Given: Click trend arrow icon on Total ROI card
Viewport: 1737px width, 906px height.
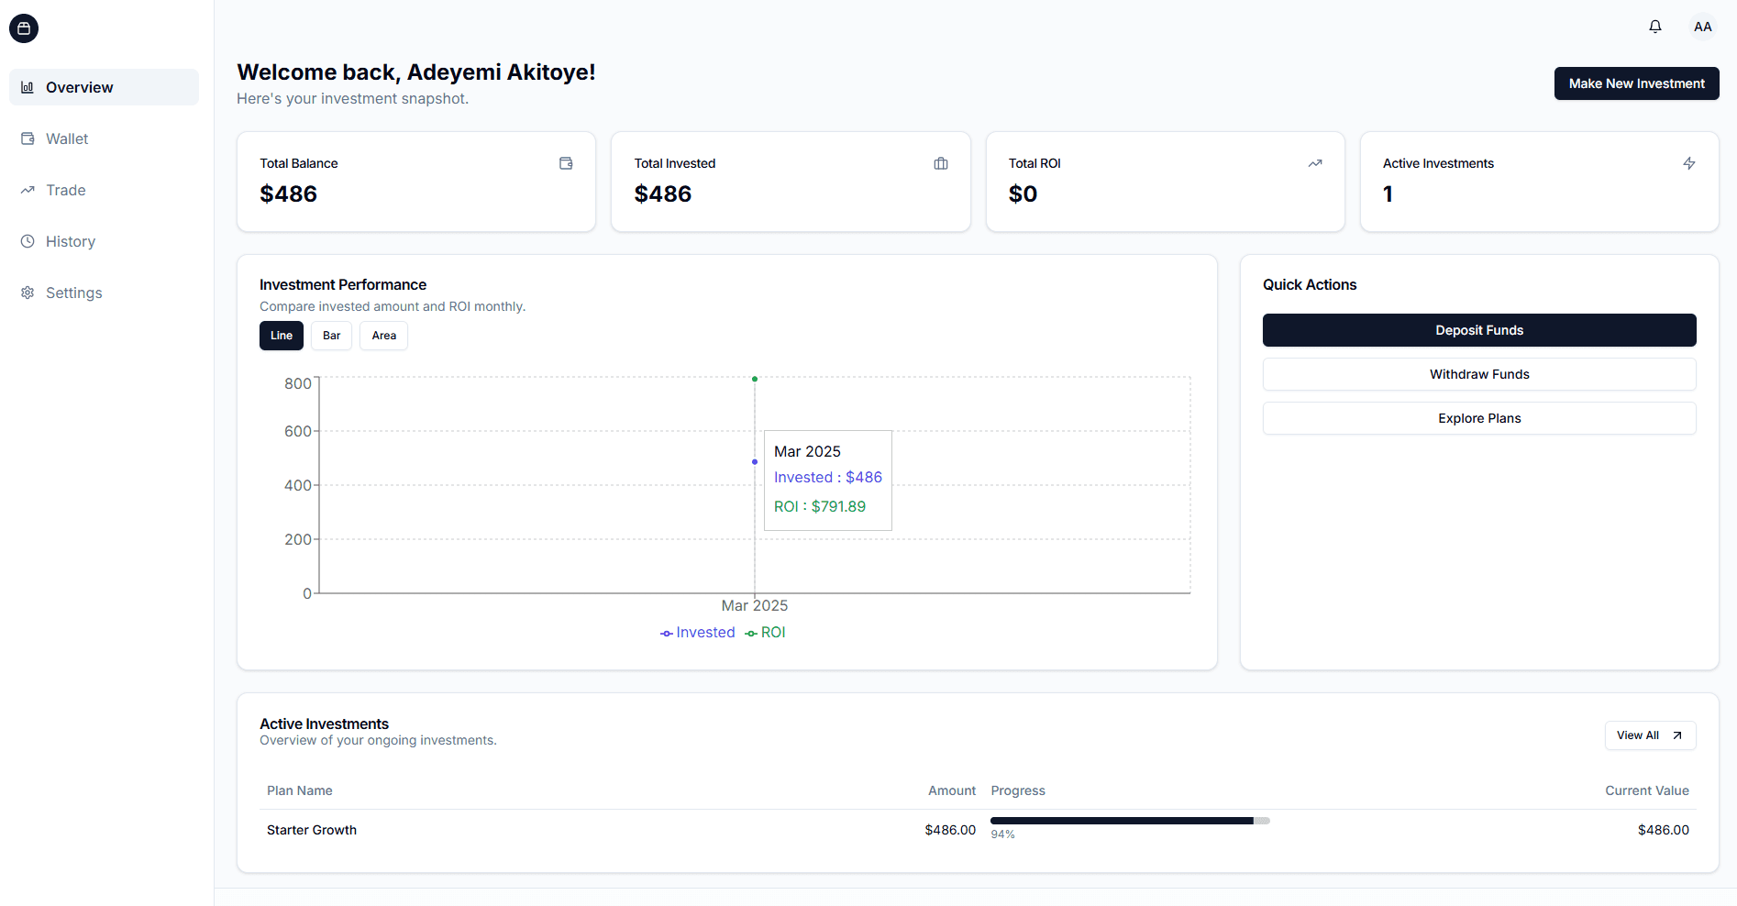Looking at the screenshot, I should click(1315, 163).
